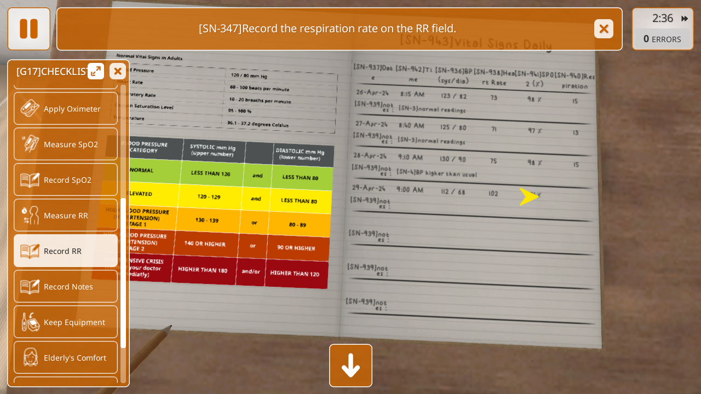Screen dimensions: 701x394
Task: Close the checklist panel
Action: tap(118, 71)
